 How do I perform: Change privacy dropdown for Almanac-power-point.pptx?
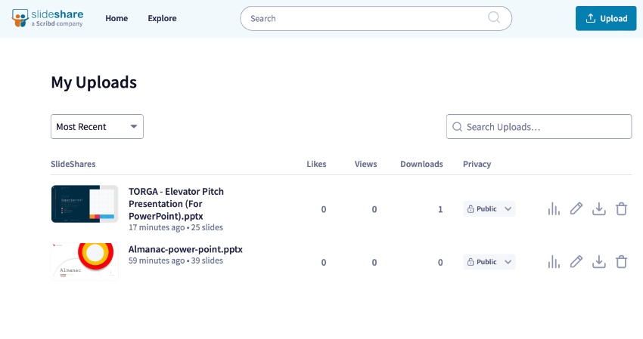point(489,262)
